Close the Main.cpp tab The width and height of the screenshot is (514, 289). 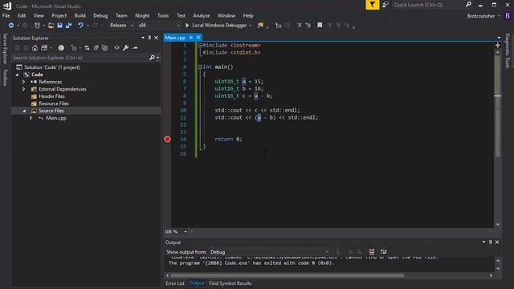coord(198,38)
